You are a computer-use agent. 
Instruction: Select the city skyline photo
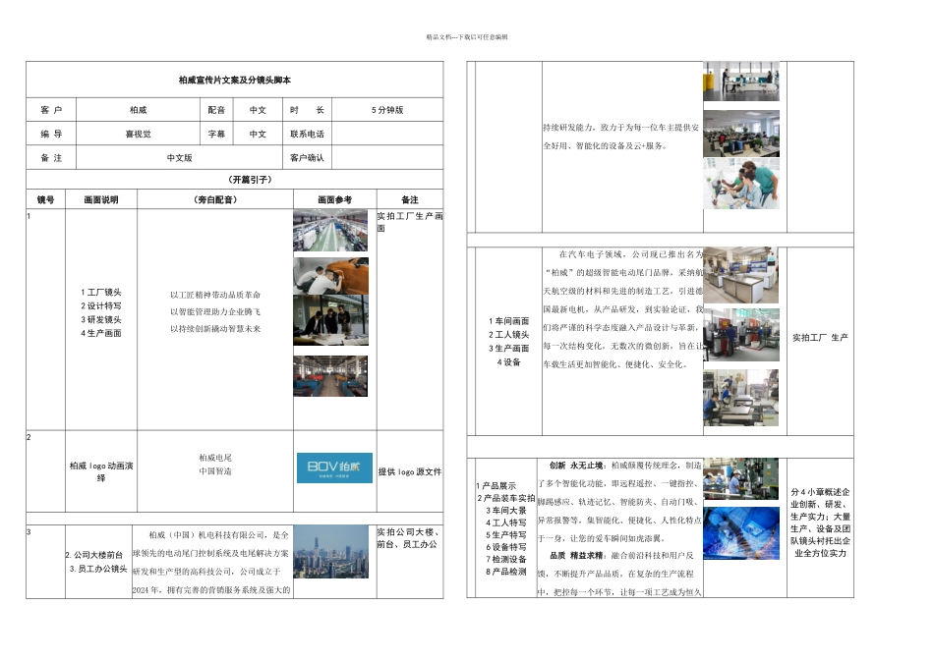330,552
